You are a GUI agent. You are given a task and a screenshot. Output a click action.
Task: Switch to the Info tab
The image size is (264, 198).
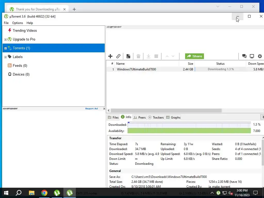click(x=126, y=117)
